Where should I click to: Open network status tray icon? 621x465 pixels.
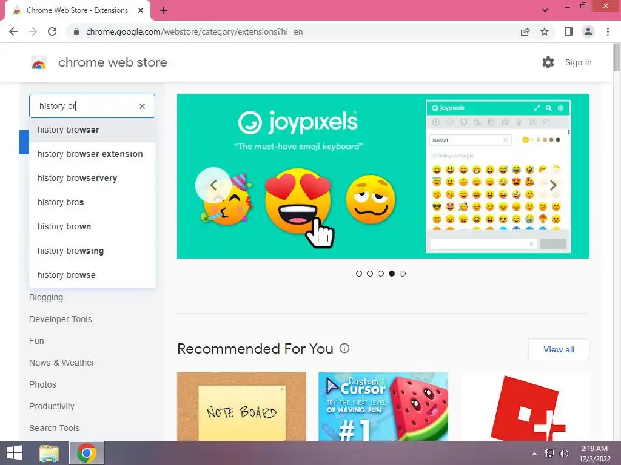pyautogui.click(x=549, y=453)
